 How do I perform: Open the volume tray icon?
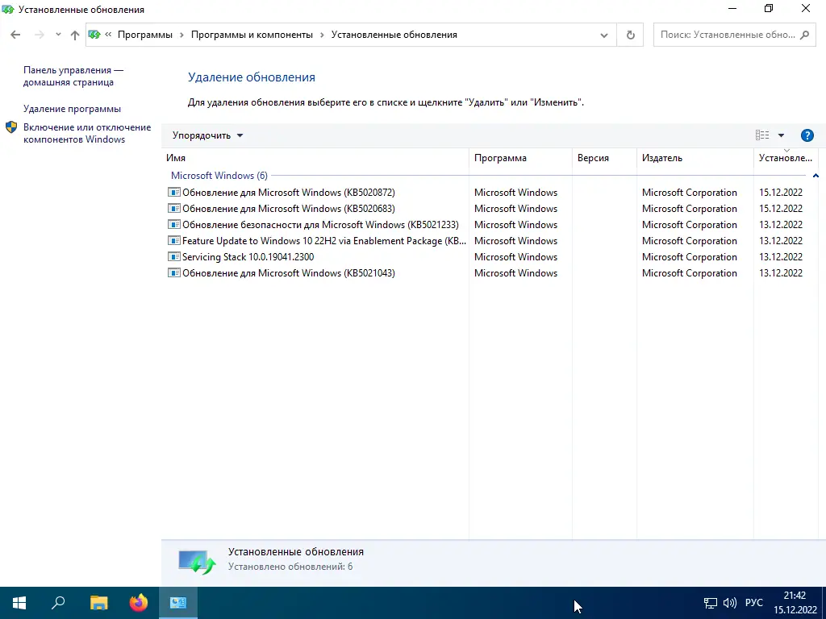coord(729,603)
